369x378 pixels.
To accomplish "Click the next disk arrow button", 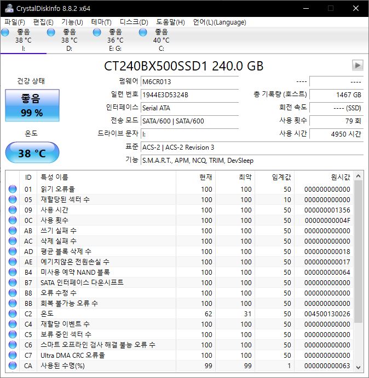I will (358, 65).
